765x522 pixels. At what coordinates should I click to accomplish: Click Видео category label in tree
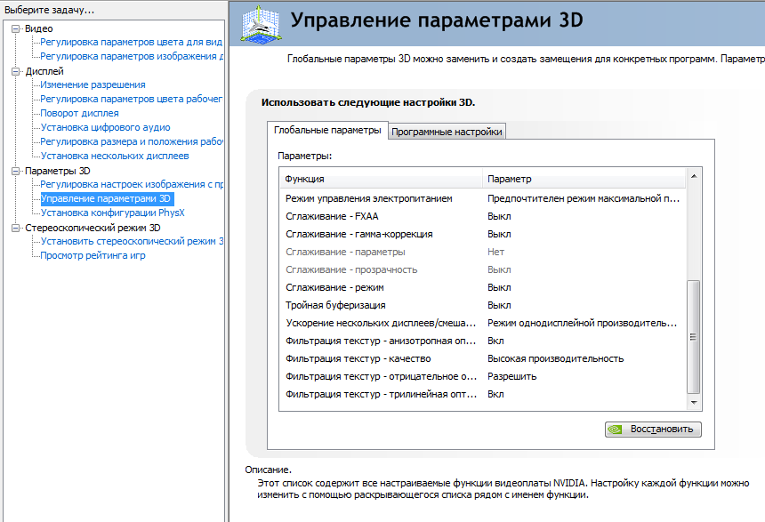pos(39,28)
